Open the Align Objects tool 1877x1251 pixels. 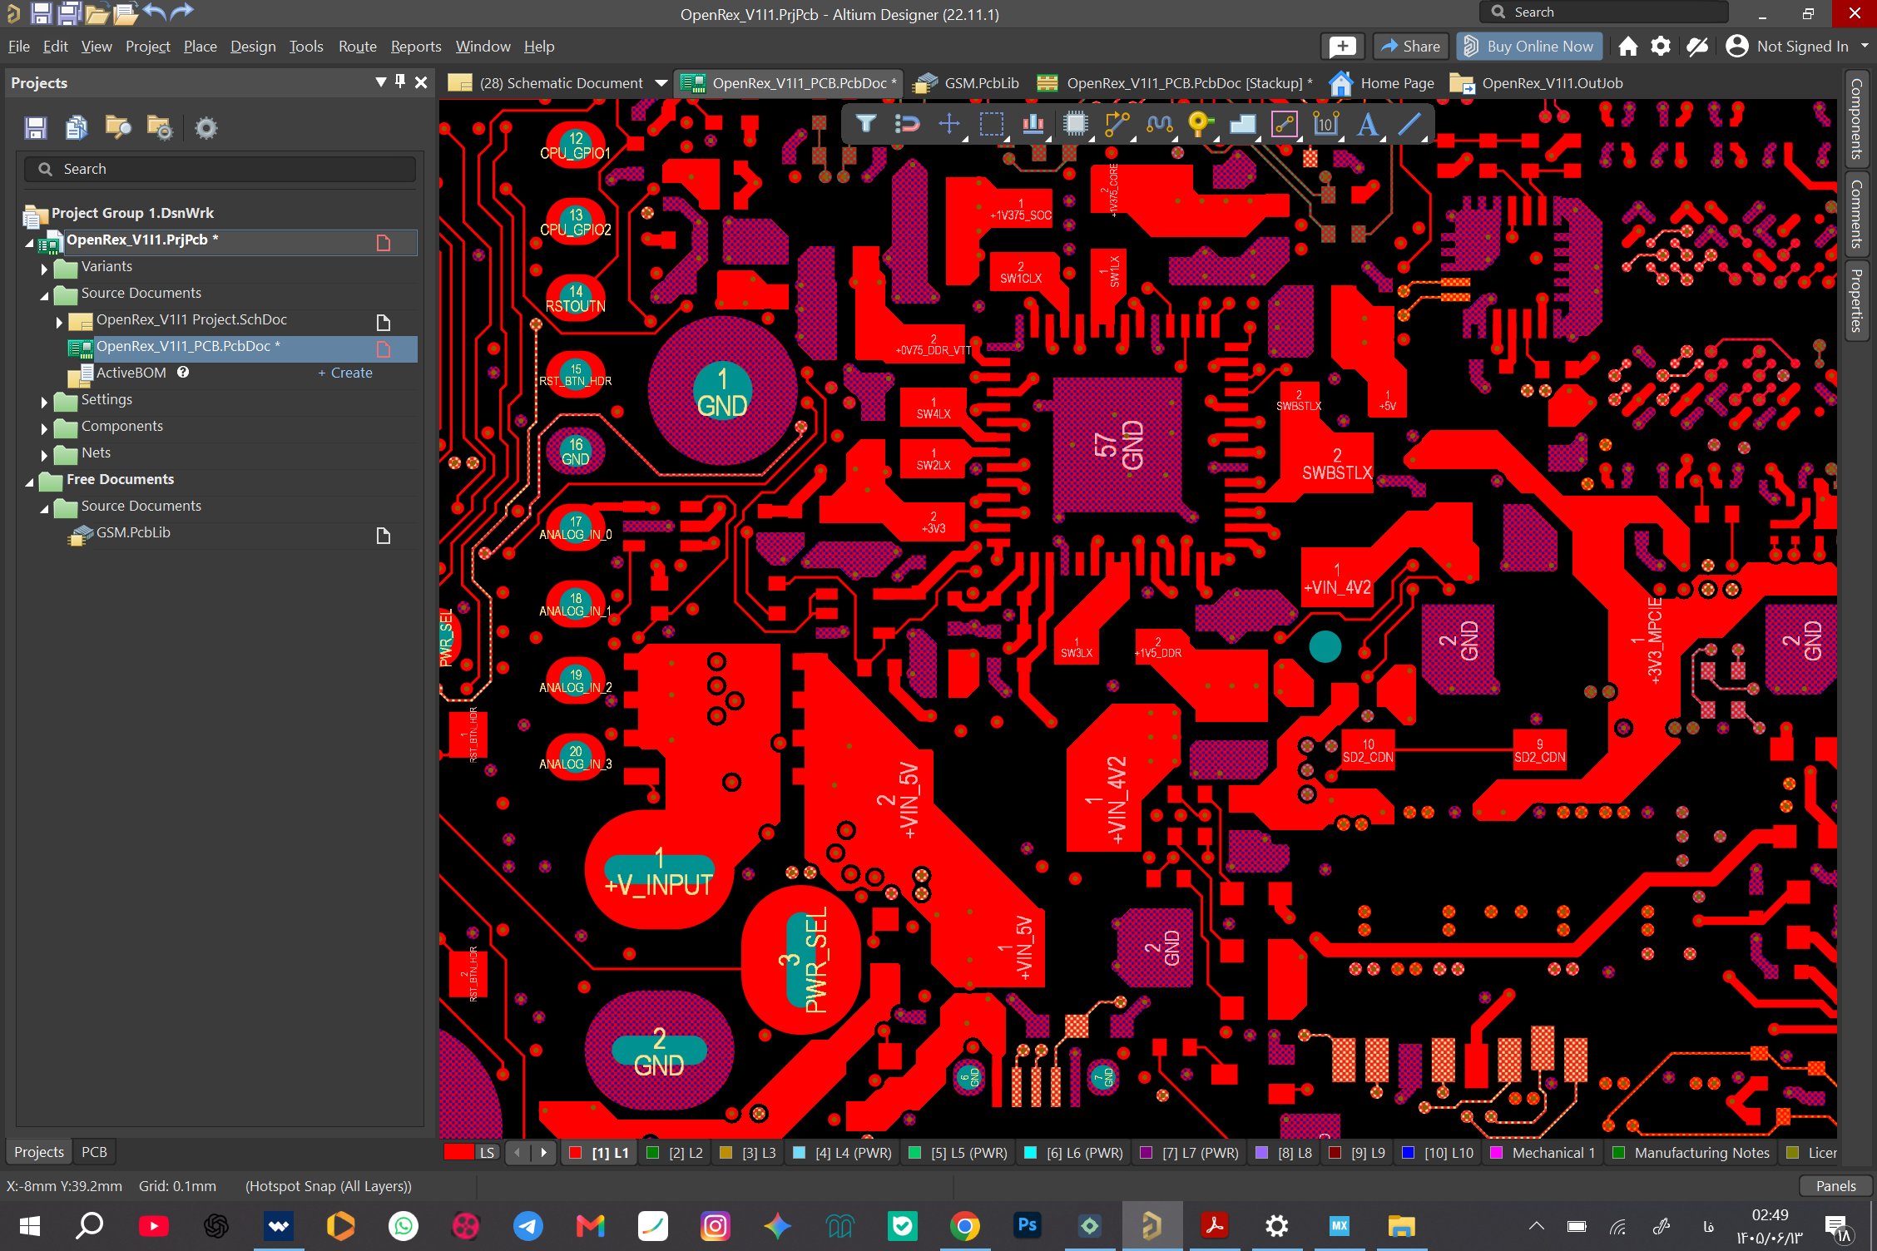pyautogui.click(x=1033, y=124)
